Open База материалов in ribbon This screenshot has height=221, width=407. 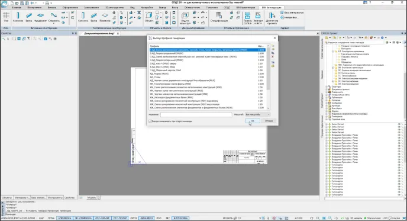[292, 12]
